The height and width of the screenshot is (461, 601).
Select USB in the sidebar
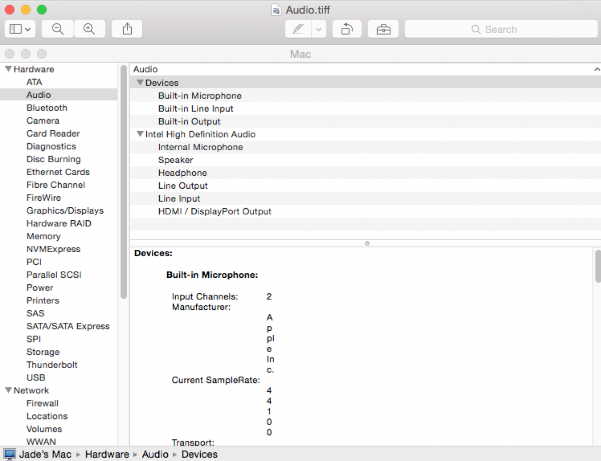coord(36,378)
